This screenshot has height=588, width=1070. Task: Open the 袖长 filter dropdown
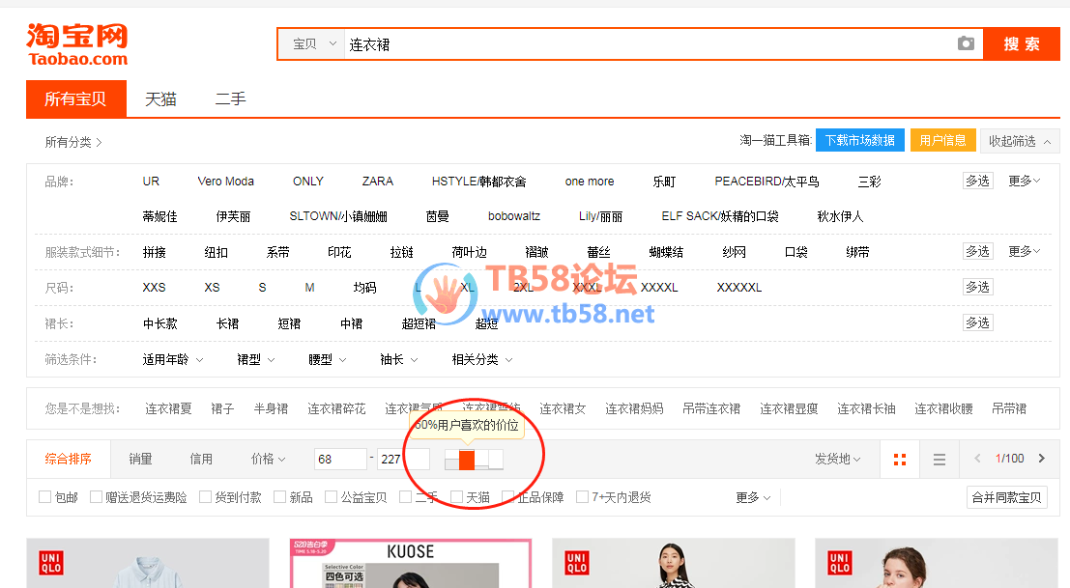399,359
